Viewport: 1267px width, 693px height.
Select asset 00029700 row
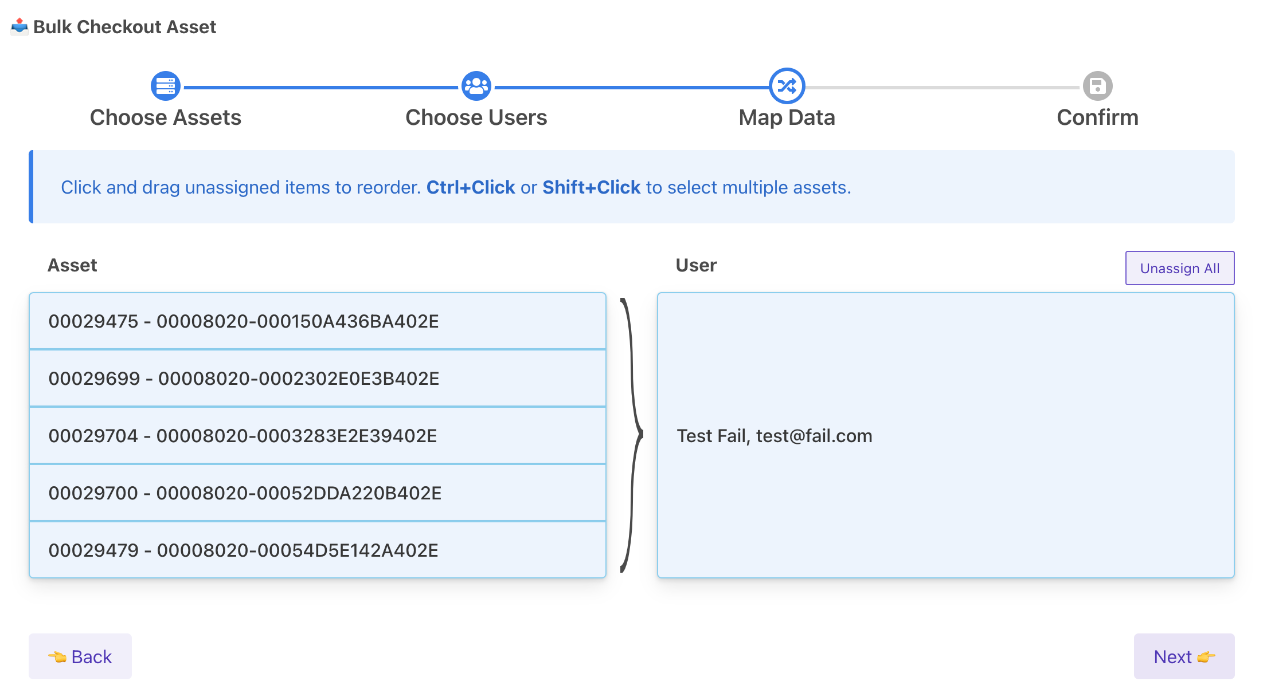(x=318, y=493)
